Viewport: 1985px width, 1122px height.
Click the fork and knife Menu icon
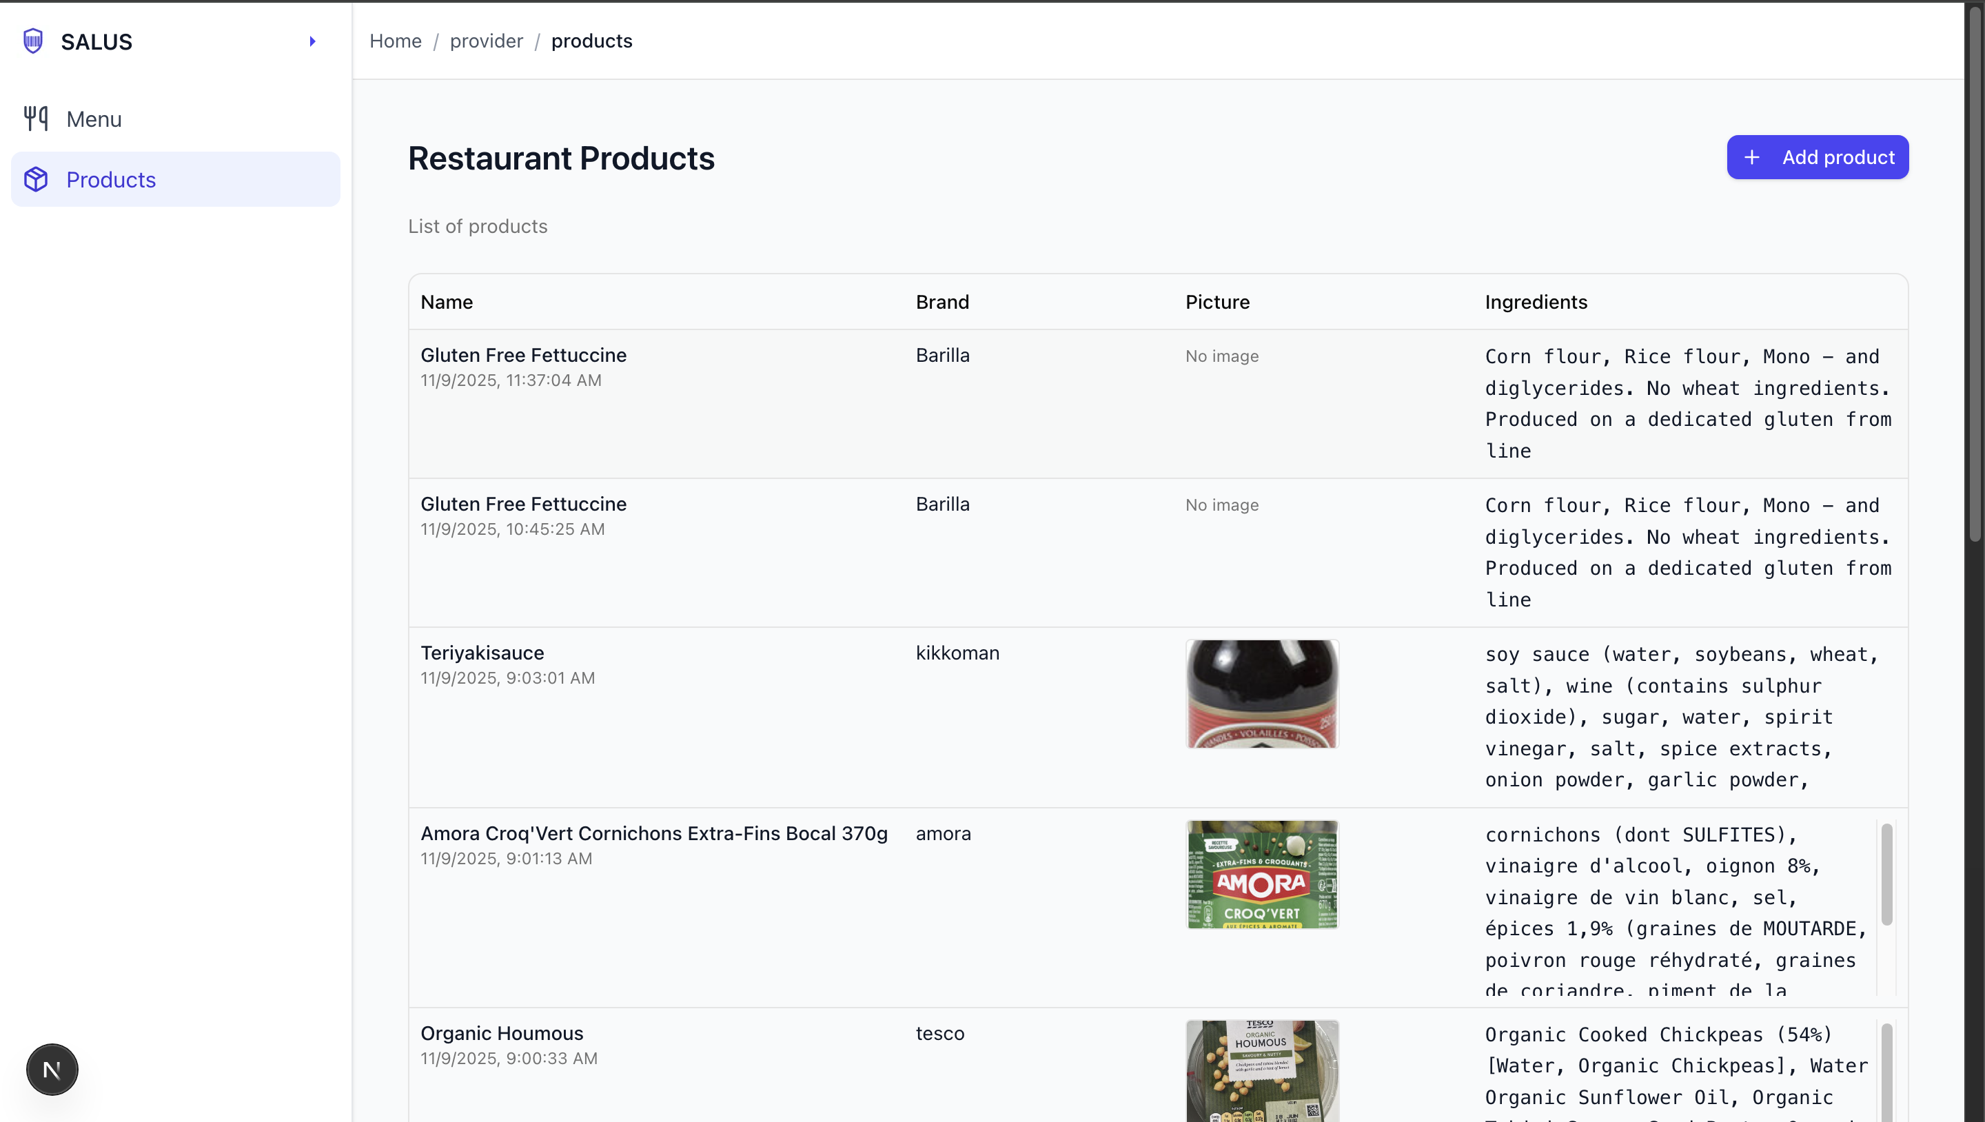(x=35, y=119)
